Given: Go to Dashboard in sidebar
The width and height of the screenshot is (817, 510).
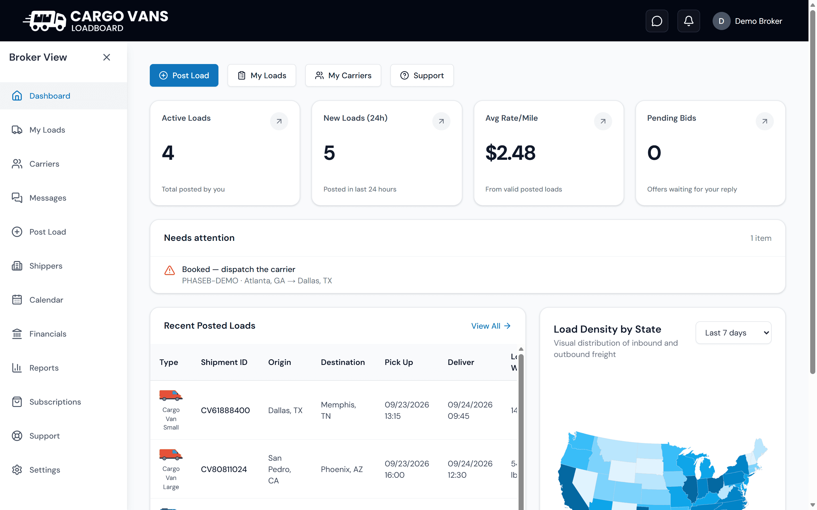Looking at the screenshot, I should [x=64, y=96].
